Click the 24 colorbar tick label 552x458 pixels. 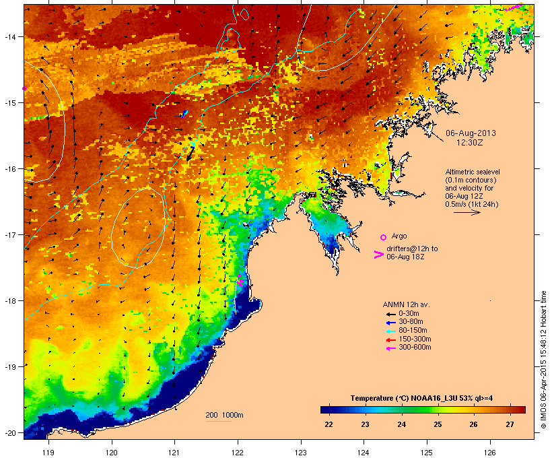pyautogui.click(x=401, y=424)
